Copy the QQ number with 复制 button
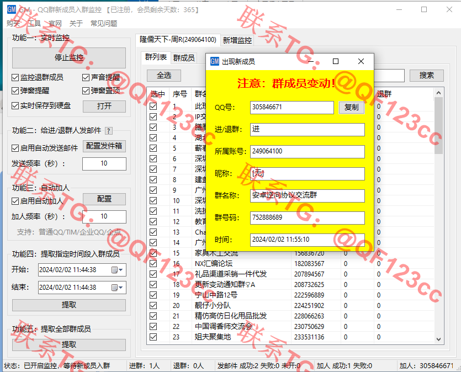 pyautogui.click(x=352, y=108)
